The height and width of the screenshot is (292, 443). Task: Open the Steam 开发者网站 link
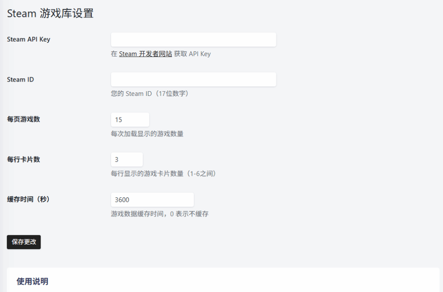point(145,54)
